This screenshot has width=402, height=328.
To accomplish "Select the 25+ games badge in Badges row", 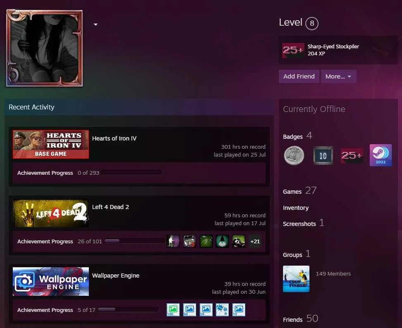I will click(x=352, y=156).
